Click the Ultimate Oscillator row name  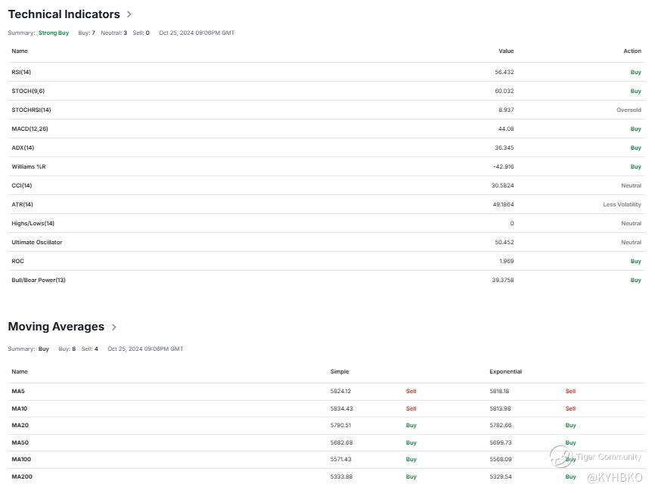[37, 242]
